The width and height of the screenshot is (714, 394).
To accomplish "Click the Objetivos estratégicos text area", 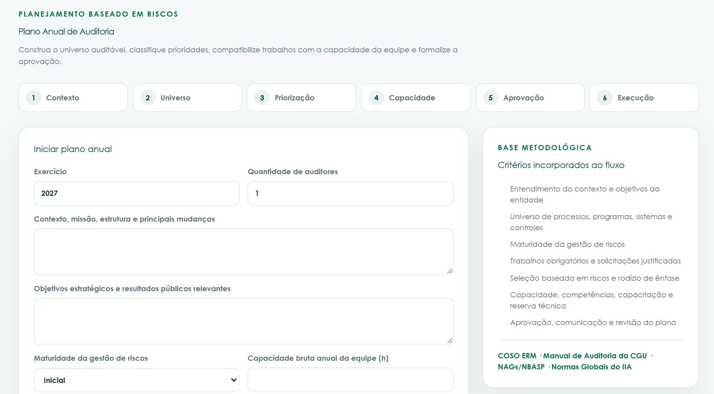I will [244, 321].
